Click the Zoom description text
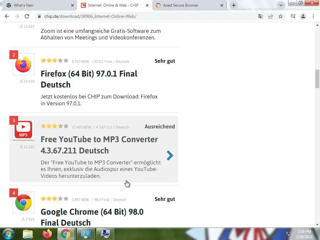320x240 pixels. (101, 34)
